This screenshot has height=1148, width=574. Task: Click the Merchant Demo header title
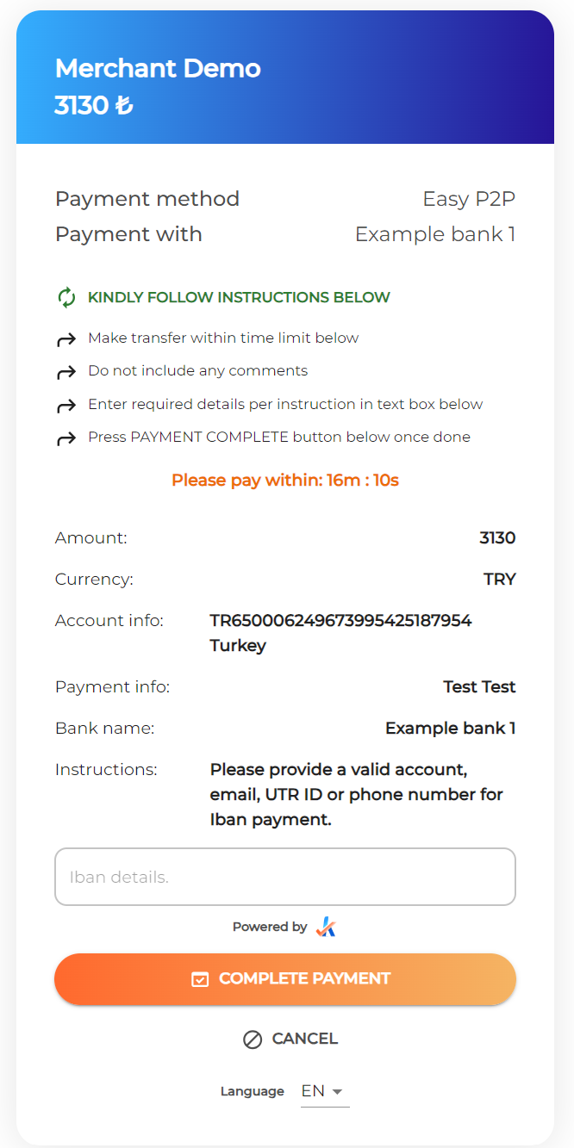pyautogui.click(x=158, y=68)
